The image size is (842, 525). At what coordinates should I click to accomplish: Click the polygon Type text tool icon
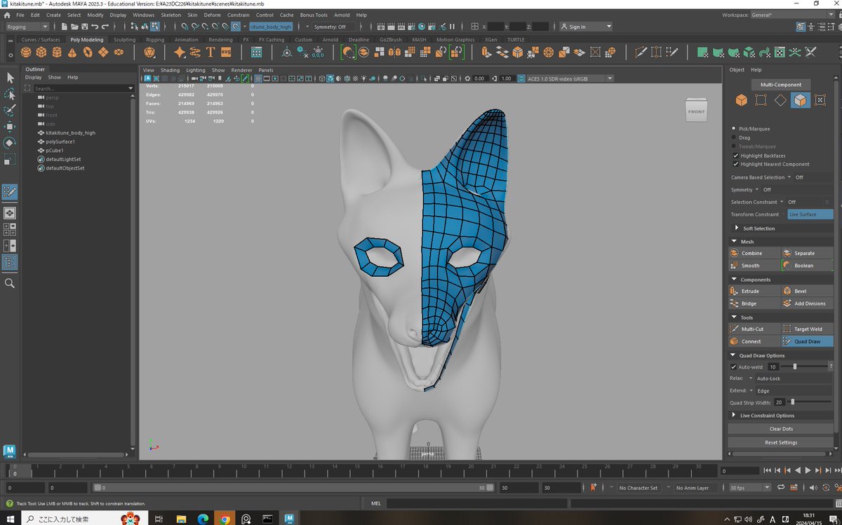210,53
